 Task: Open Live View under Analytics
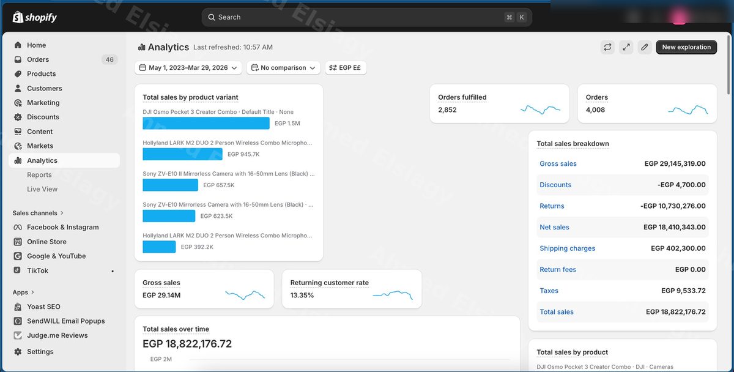[x=42, y=189]
